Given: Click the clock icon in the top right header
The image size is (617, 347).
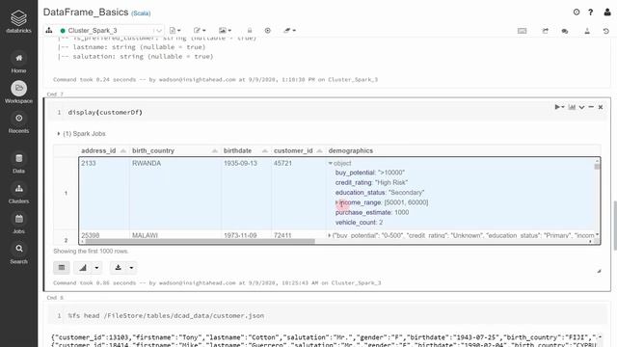Looking at the screenshot, I should (577, 13).
